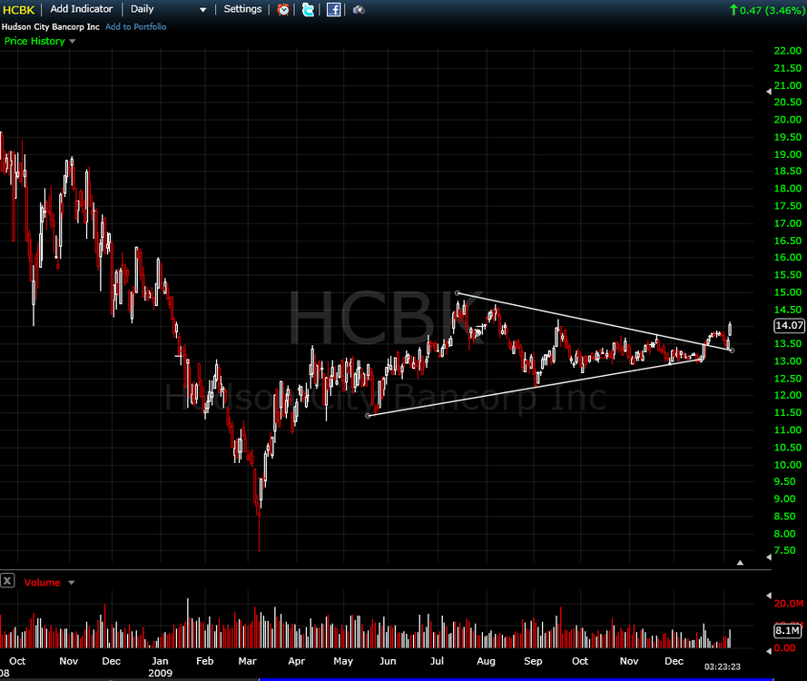The image size is (807, 681).
Task: Open chart Settings
Action: point(242,9)
